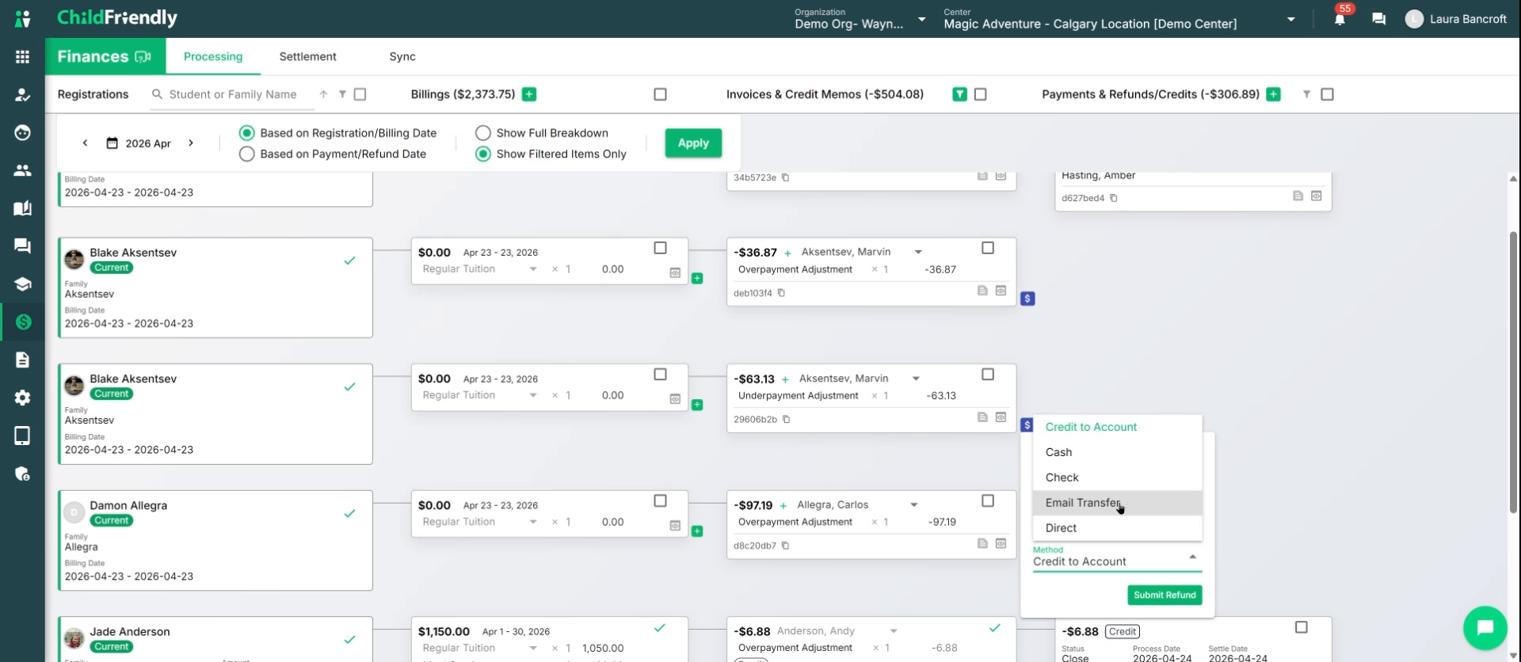
Task: Collapse the Method Credit to Account dropdown
Action: point(1192,557)
